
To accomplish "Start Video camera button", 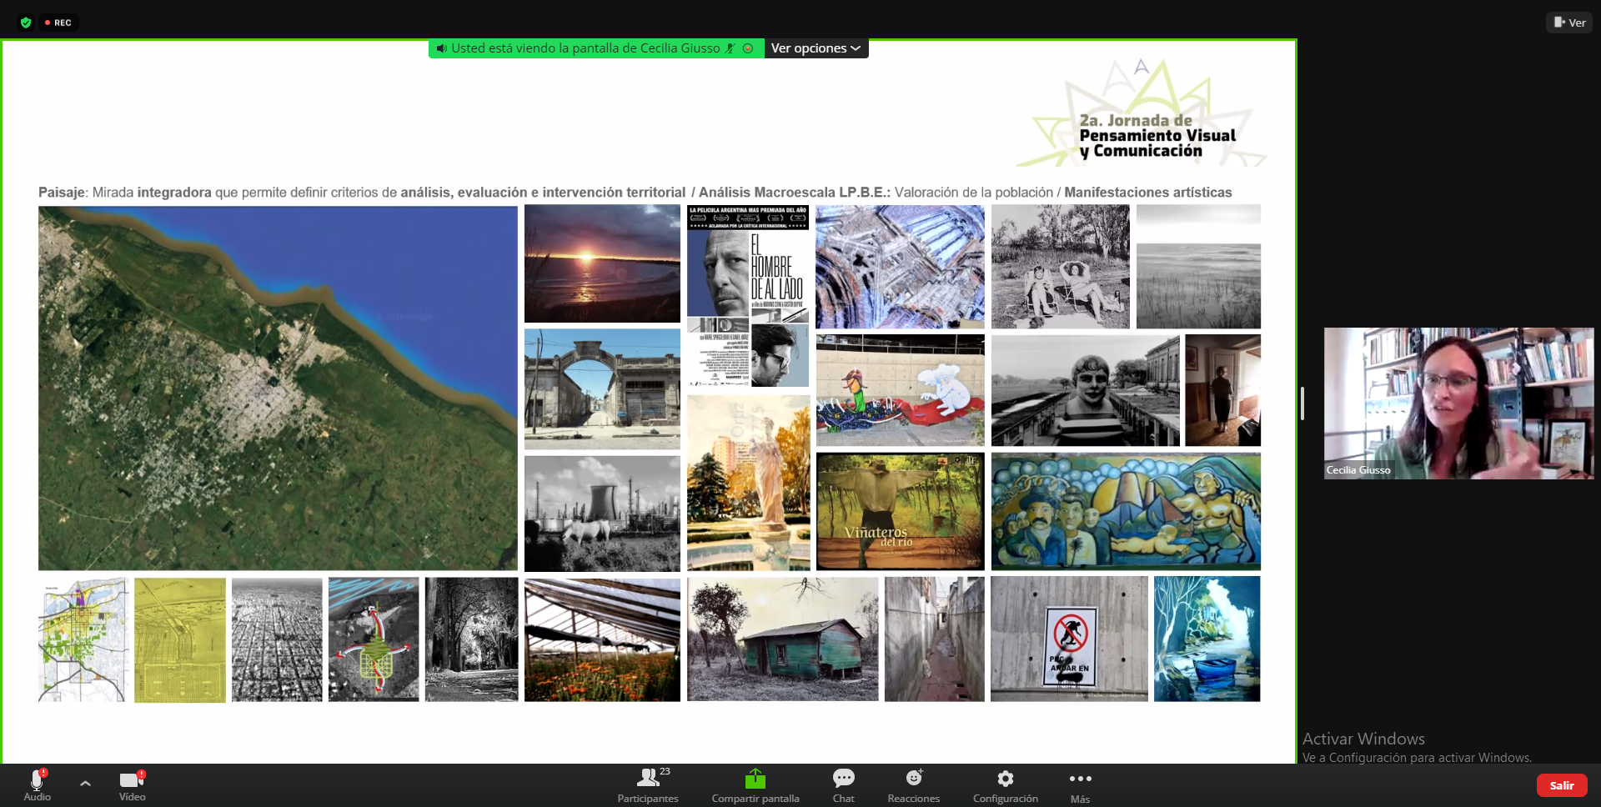I will coord(132,785).
